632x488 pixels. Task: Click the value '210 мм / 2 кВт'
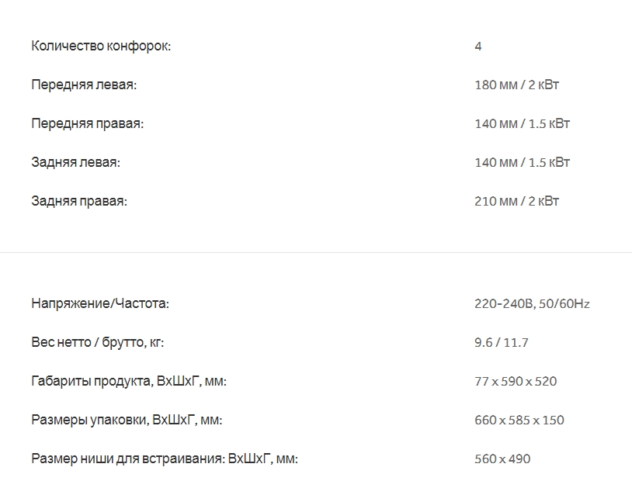[516, 201]
